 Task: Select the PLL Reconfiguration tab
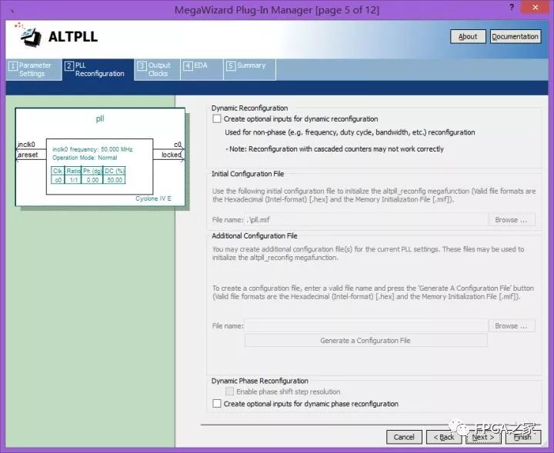coord(95,69)
